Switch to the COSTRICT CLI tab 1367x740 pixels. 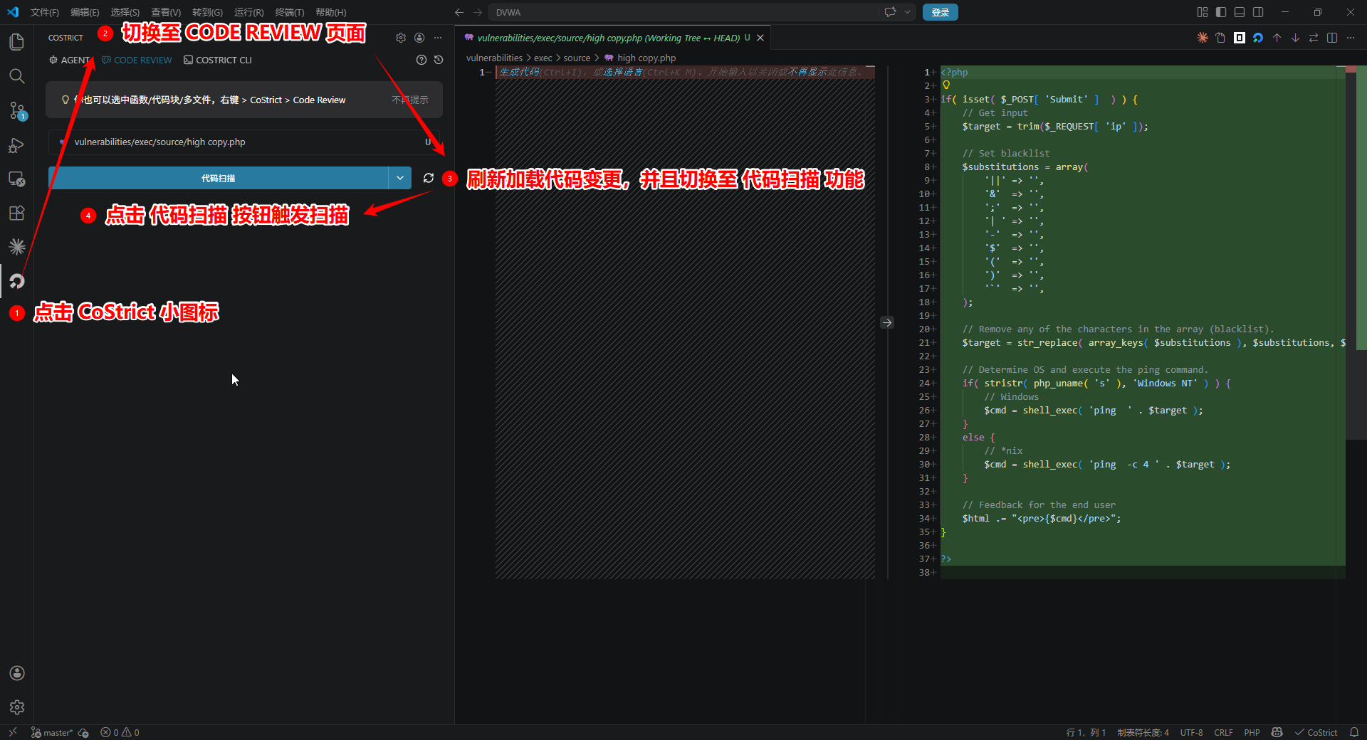(218, 60)
